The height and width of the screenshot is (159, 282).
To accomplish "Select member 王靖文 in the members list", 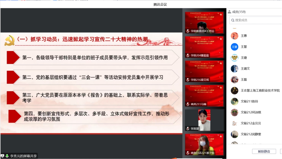I will click(x=245, y=69).
